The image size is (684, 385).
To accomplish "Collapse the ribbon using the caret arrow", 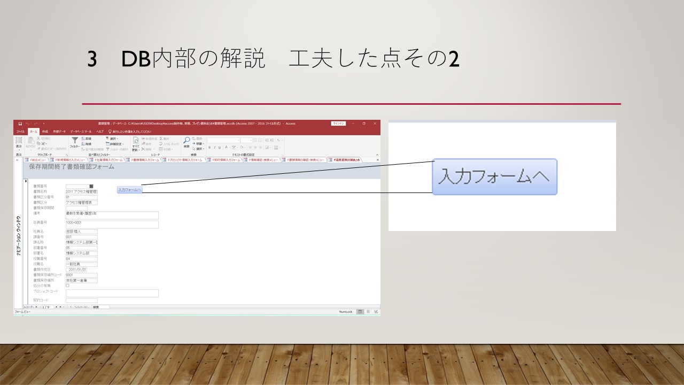I will (377, 154).
